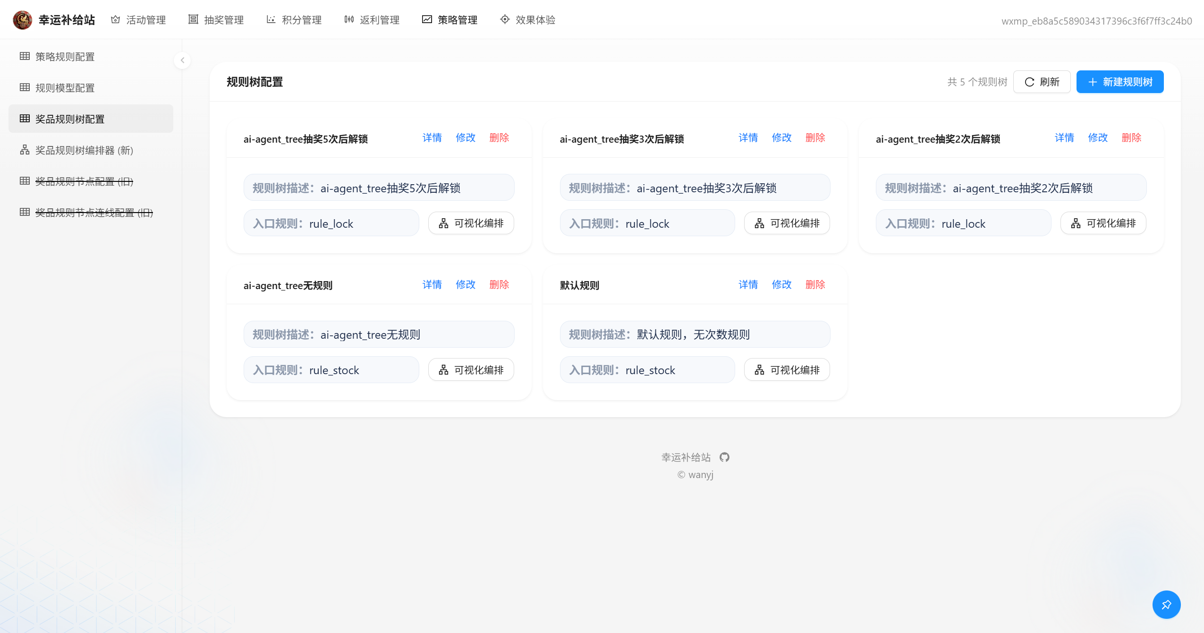Screen dimensions: 1204x633
Task: Click 删除 for ai-agent_tree无规则
Action: click(x=499, y=284)
